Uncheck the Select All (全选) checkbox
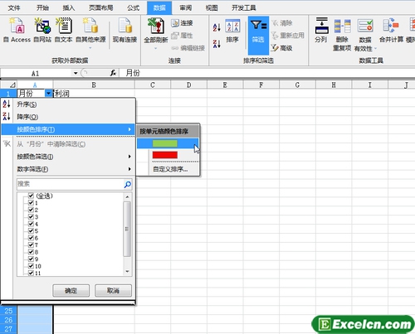The width and height of the screenshot is (415, 334). click(x=31, y=196)
